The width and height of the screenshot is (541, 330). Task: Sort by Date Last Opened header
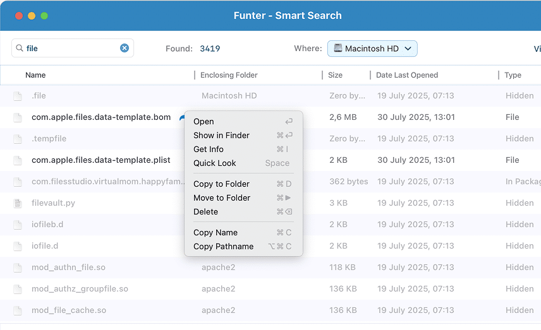407,75
